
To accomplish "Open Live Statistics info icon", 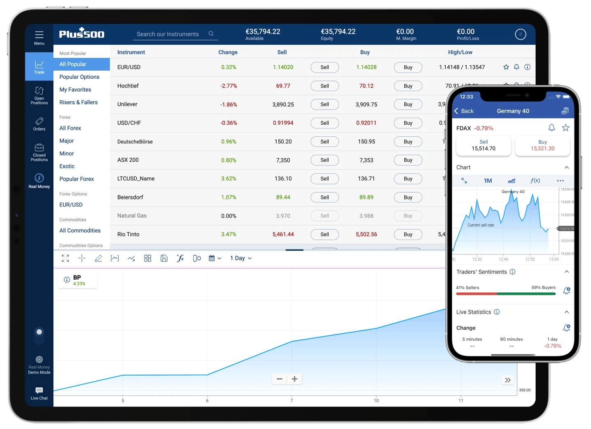I will (x=497, y=312).
